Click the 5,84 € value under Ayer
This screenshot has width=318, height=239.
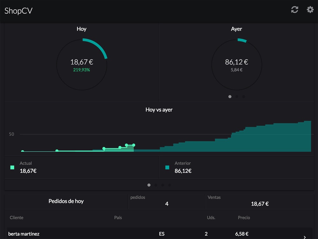tap(237, 70)
